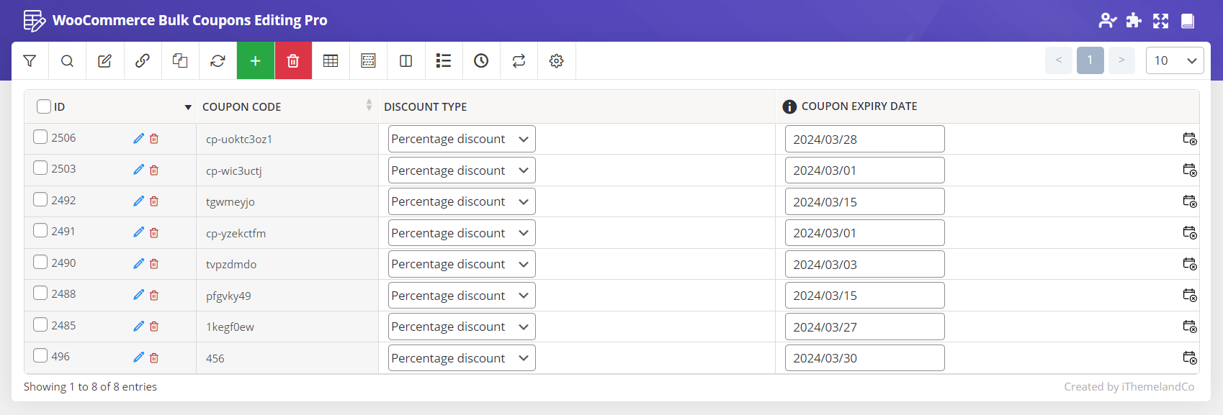Check the select-all ID header checkbox
This screenshot has height=415, width=1223.
(44, 106)
